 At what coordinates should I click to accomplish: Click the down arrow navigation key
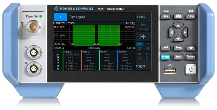click(x=178, y=39)
